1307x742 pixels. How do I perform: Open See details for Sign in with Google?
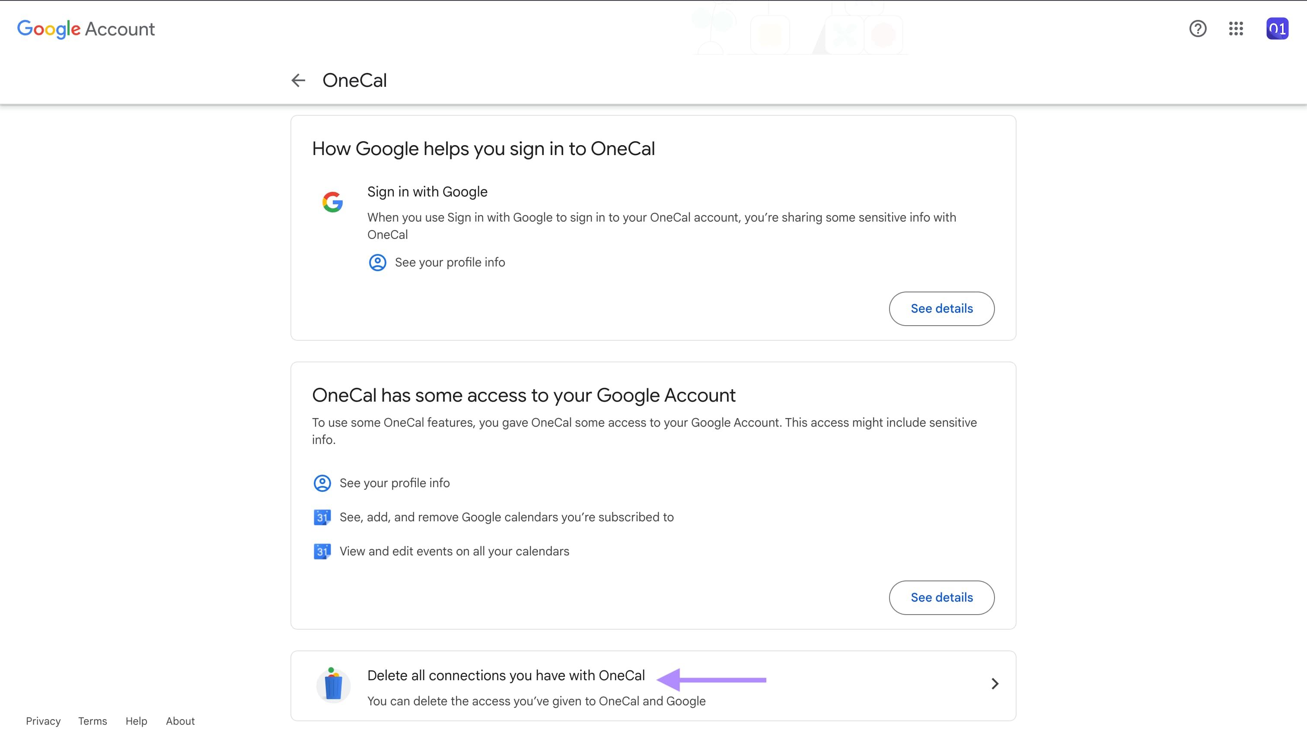point(941,308)
